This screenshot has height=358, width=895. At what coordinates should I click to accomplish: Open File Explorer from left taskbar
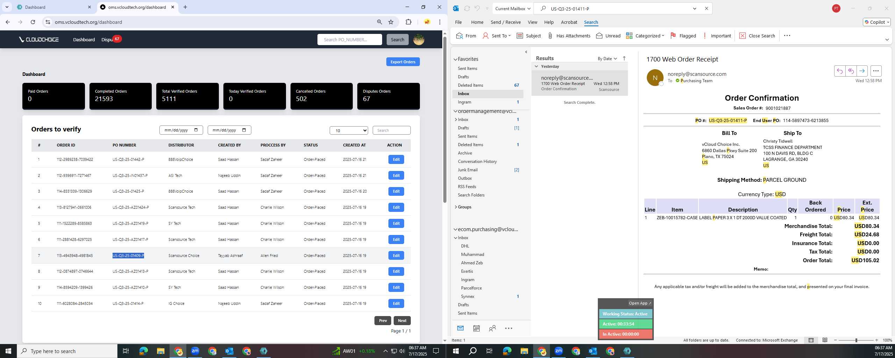160,351
